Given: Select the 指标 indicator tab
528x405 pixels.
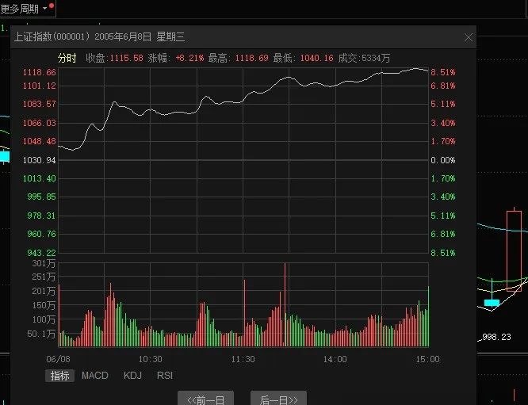Looking at the screenshot, I should [x=59, y=376].
